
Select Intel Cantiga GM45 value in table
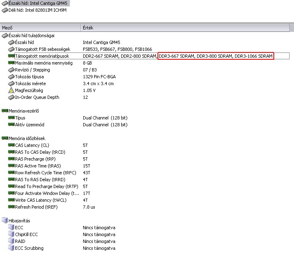101,42
